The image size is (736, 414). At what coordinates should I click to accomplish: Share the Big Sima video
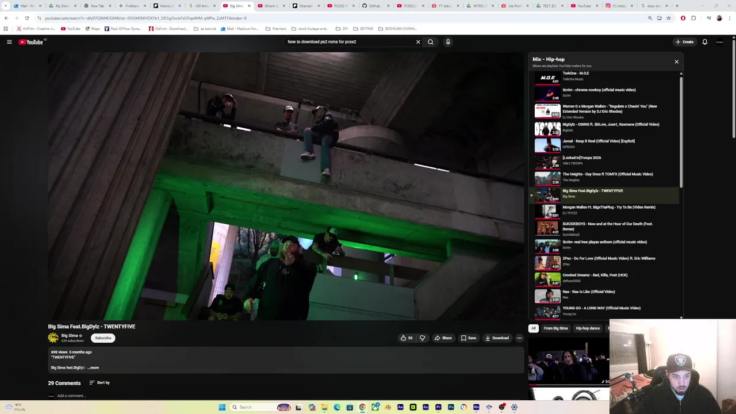(443, 338)
